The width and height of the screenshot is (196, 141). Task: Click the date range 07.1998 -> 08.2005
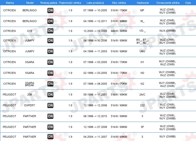point(95,84)
